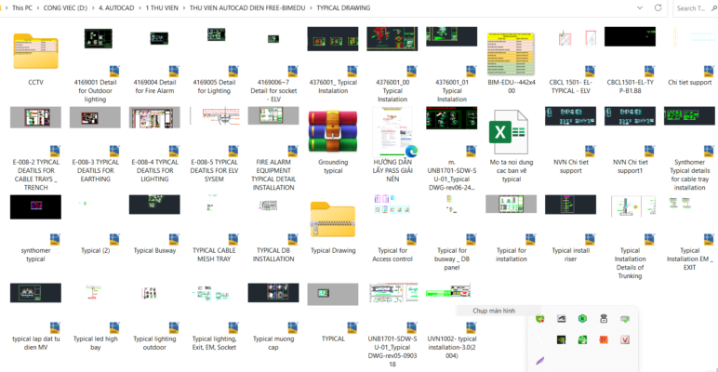Go to the 4. AUTOCAD breadcrumb folder
718x372 pixels.
click(115, 7)
